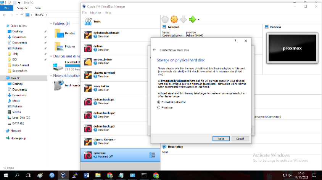Screen dimensions: 322x180
Task: Open Word from the taskbar
Action: [x=87, y=175]
